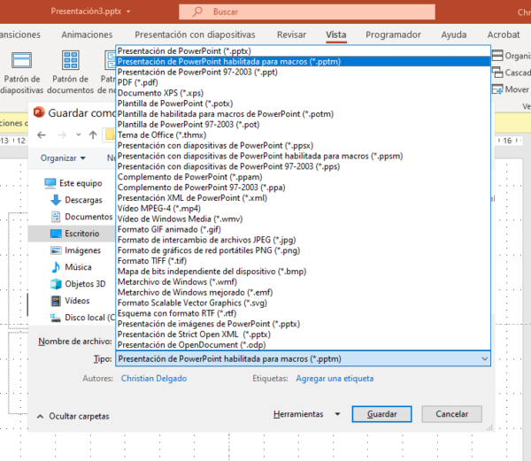Open Descargas folder in sidebar
The image size is (531, 461).
(x=76, y=200)
